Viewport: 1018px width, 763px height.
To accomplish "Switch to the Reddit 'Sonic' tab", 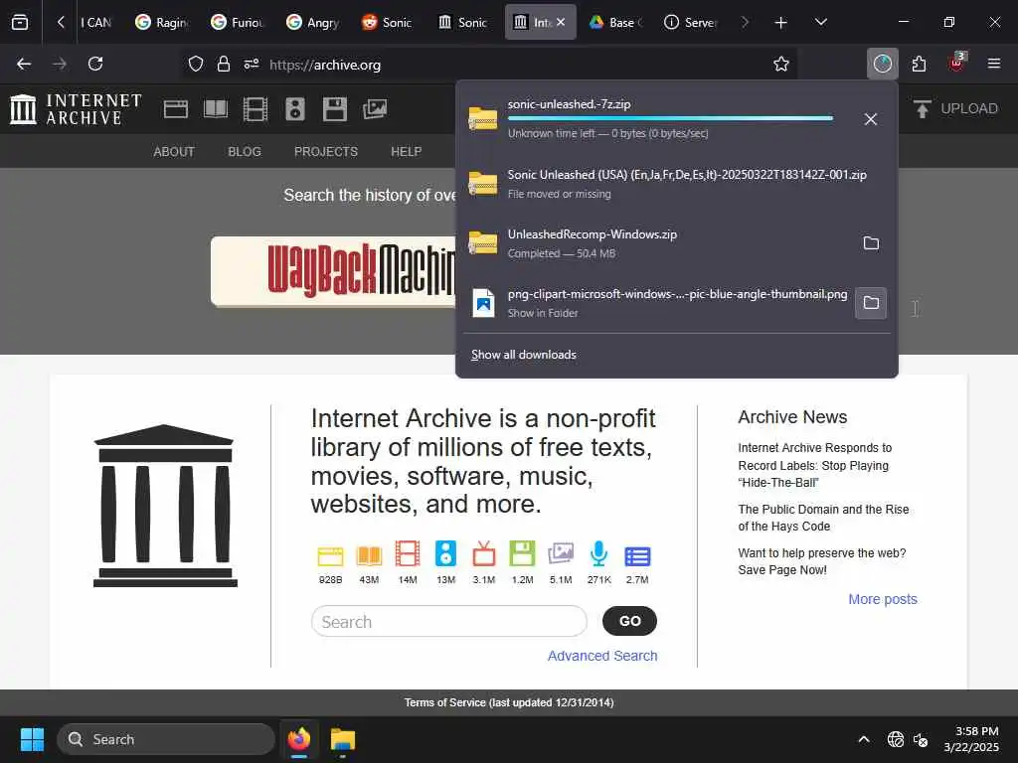I will click(x=388, y=22).
